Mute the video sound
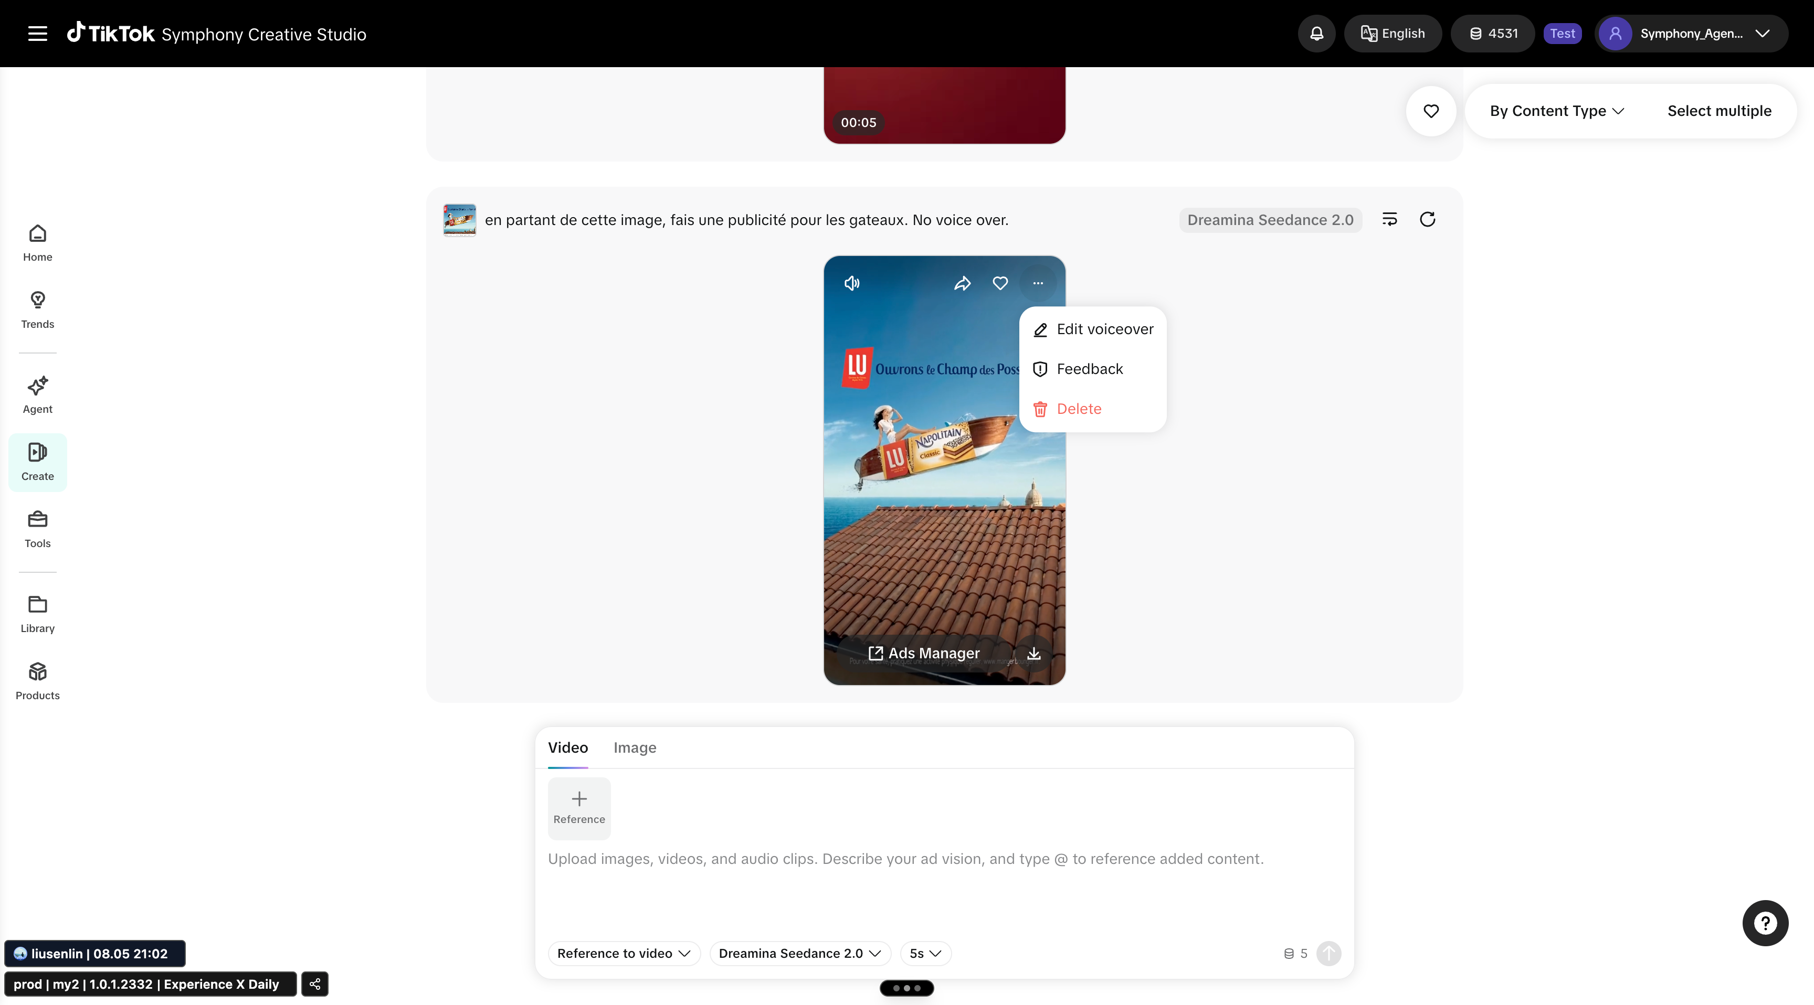 [852, 283]
